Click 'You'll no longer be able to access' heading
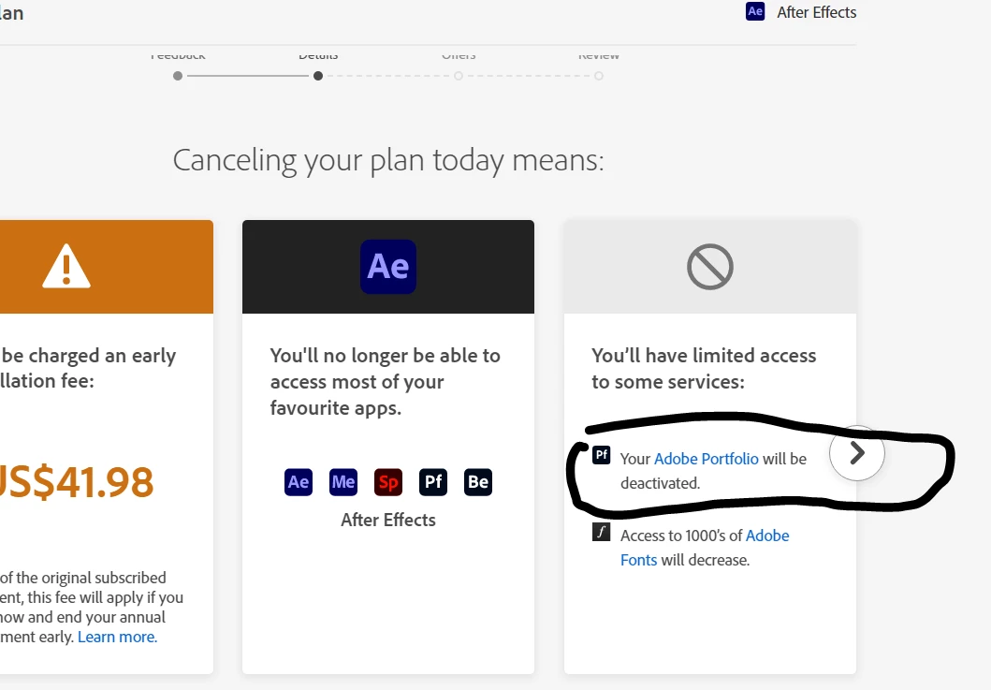 click(385, 381)
